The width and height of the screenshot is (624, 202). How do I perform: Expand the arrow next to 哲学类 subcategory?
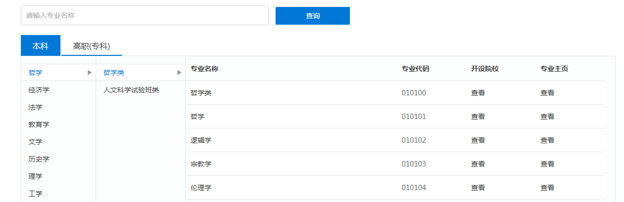tap(179, 73)
